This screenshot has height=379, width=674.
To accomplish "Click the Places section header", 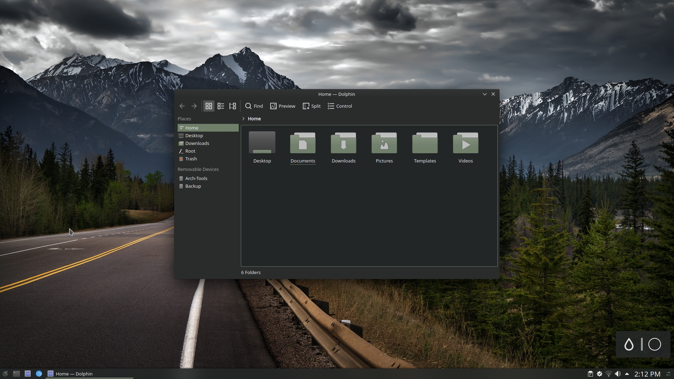I will pyautogui.click(x=184, y=119).
